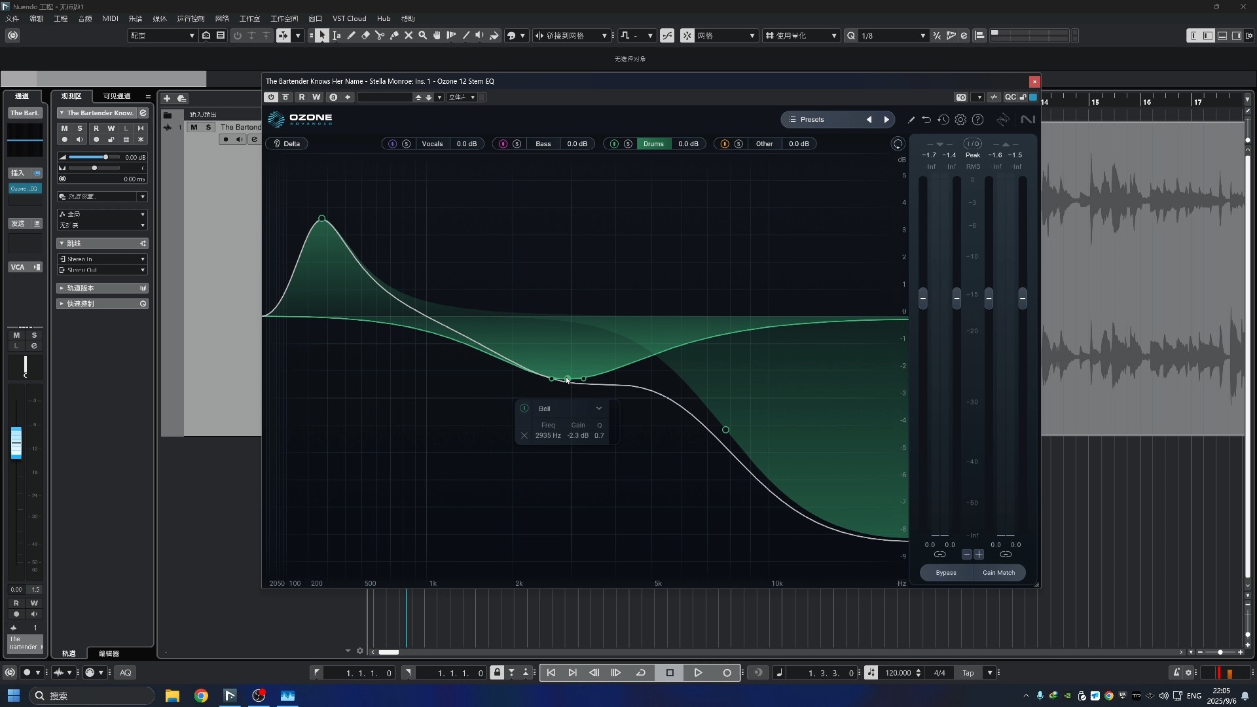Click Record in the transport bar
1257x707 pixels.
(x=727, y=673)
